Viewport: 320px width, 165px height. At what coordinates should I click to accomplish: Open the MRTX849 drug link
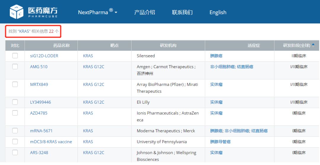coord(39,84)
